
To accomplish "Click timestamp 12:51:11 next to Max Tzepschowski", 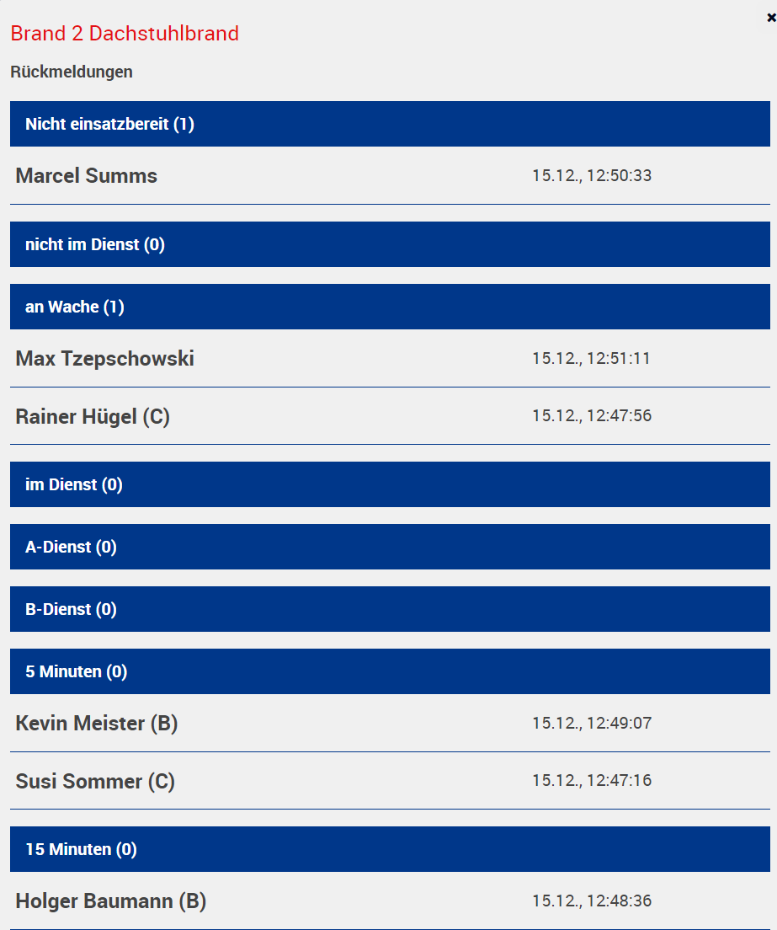I will (x=591, y=359).
